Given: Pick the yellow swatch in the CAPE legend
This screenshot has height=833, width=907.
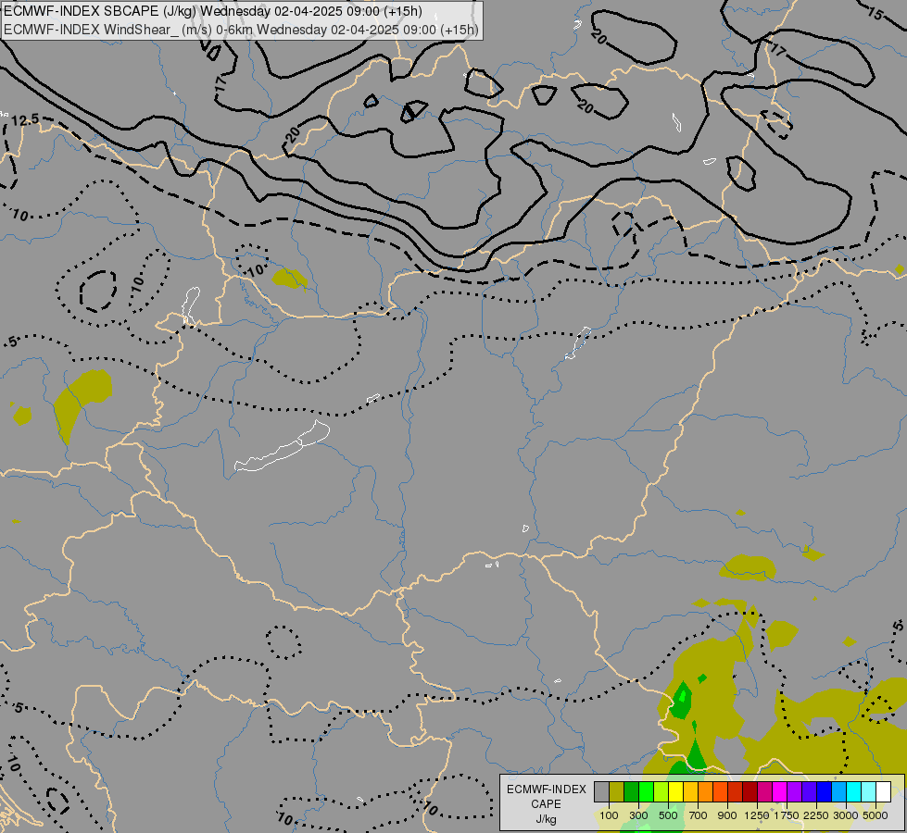Looking at the screenshot, I should [x=675, y=792].
